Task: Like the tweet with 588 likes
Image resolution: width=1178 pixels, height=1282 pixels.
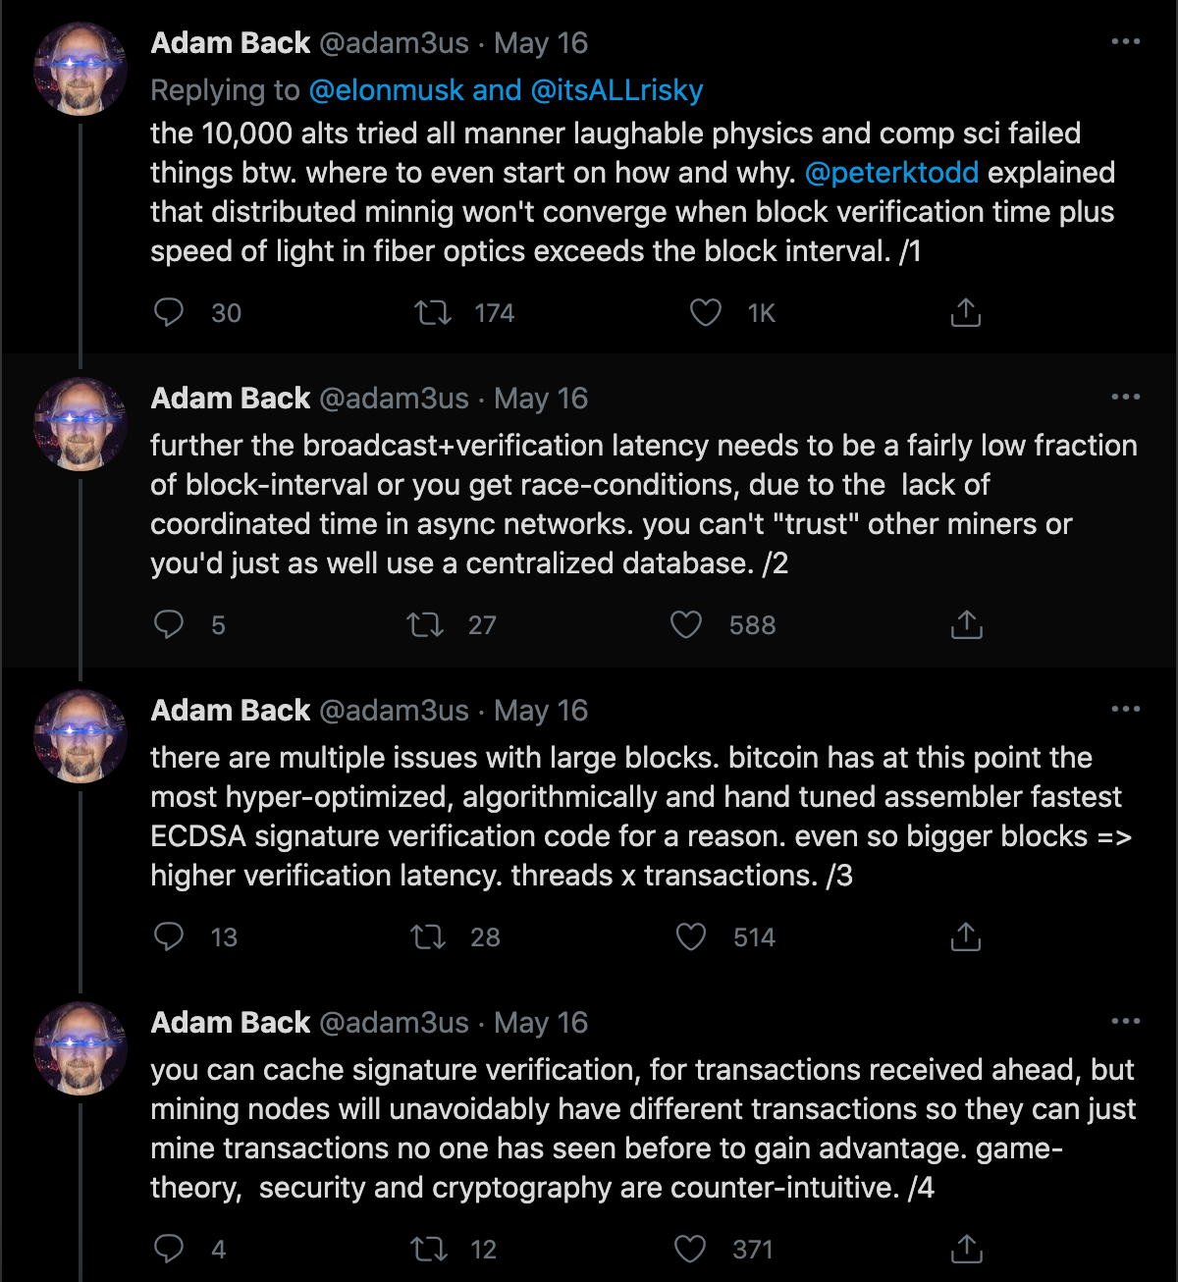Action: (685, 624)
